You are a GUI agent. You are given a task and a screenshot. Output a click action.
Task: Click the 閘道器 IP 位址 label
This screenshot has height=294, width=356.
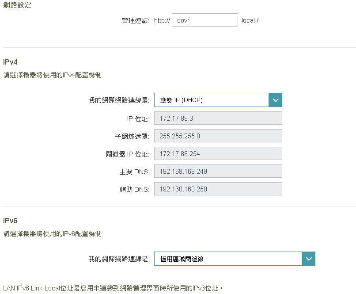click(x=125, y=154)
